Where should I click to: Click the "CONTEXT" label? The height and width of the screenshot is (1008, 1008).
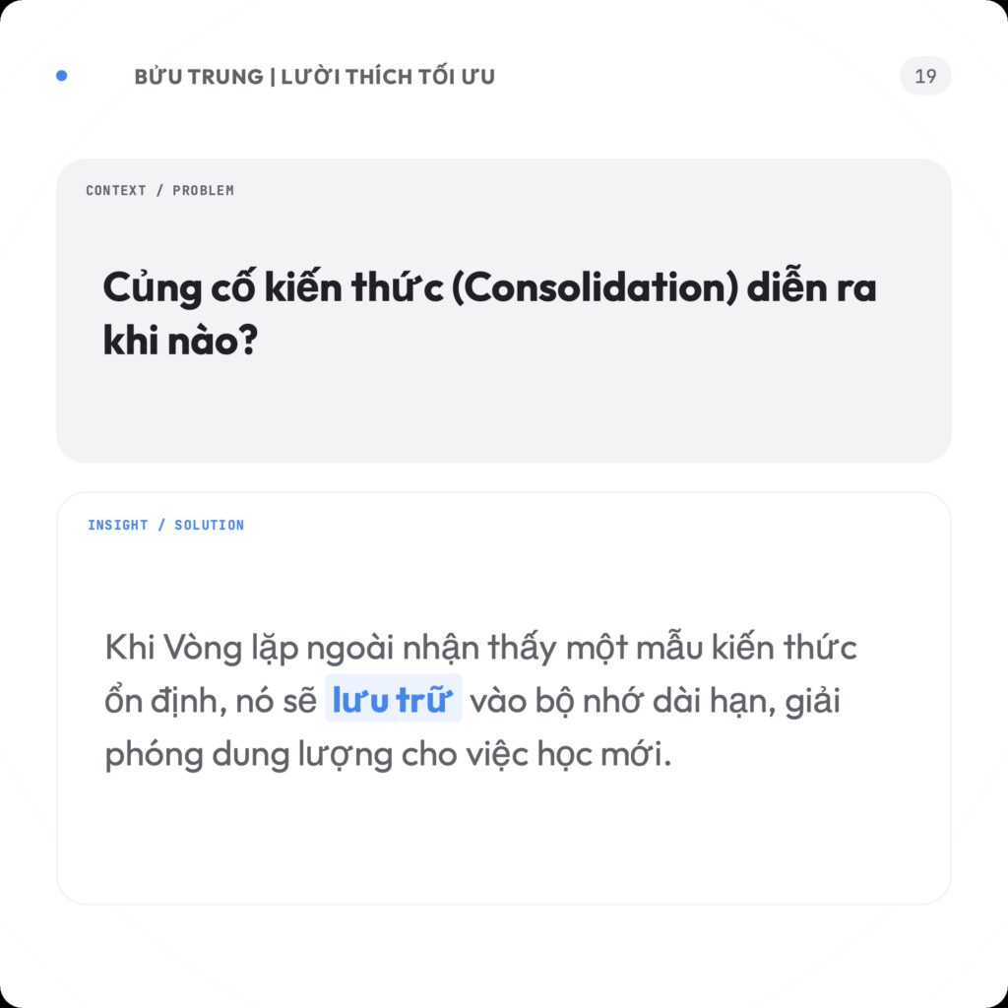click(115, 190)
